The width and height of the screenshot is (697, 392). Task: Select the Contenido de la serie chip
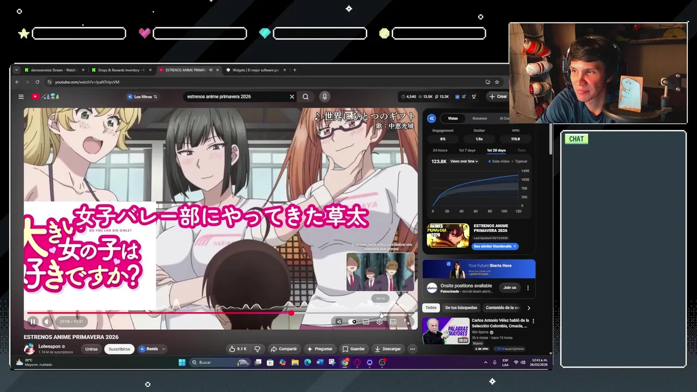[502, 308]
